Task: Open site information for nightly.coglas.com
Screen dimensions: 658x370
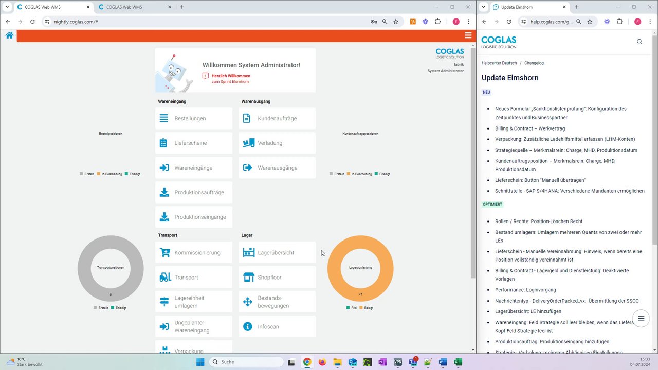Action: tap(47, 22)
